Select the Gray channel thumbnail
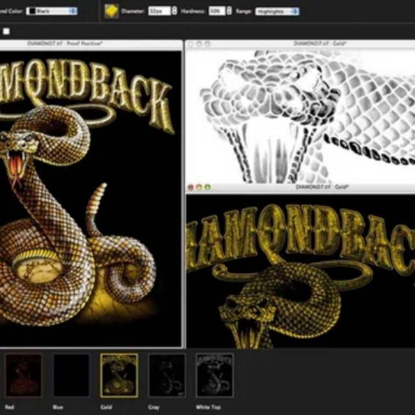This screenshot has height=415, width=415. coord(167,375)
